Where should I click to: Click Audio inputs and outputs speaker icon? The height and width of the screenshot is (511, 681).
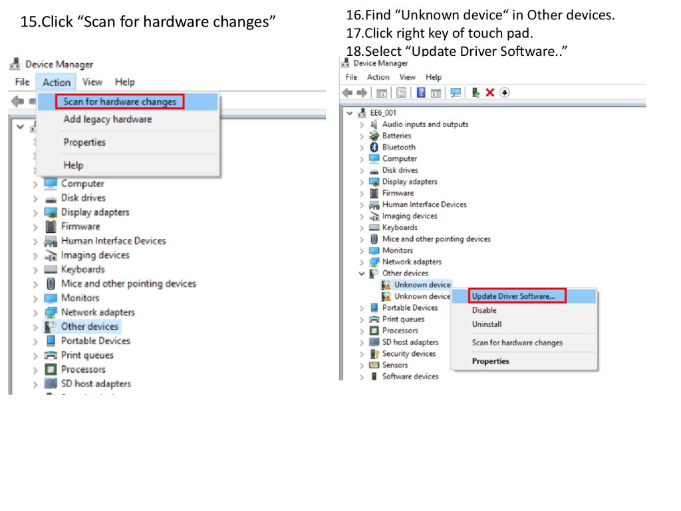point(374,124)
